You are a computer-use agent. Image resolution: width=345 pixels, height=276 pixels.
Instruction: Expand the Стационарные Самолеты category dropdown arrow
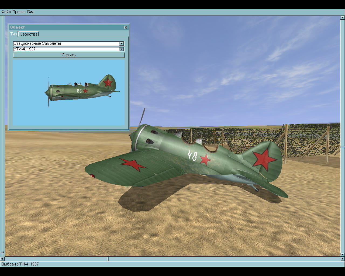pyautogui.click(x=122, y=44)
